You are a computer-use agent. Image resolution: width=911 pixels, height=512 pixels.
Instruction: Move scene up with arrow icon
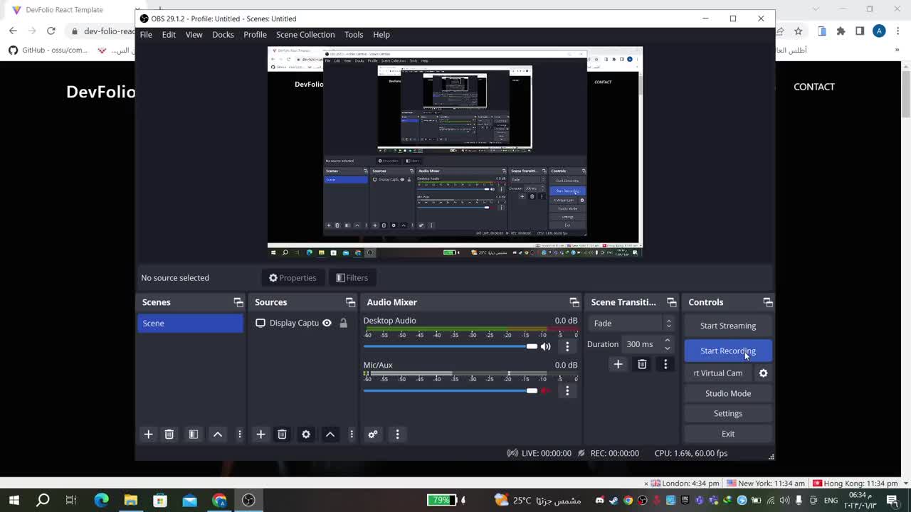tap(218, 434)
